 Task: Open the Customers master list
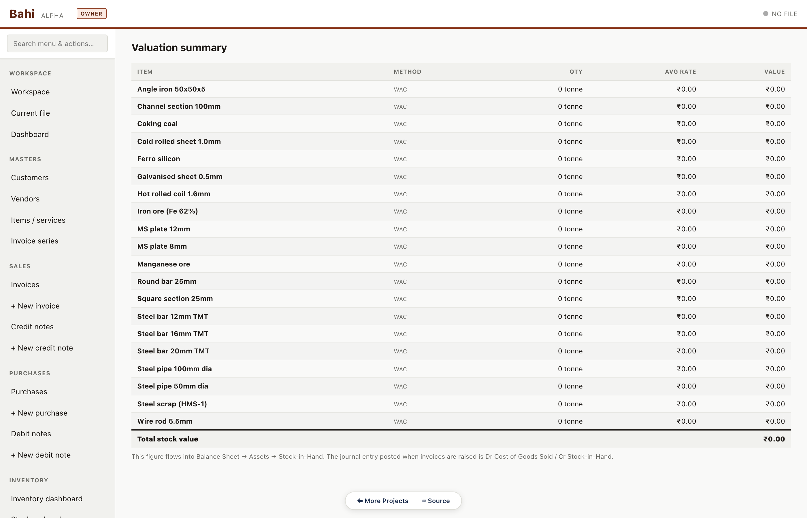30,178
